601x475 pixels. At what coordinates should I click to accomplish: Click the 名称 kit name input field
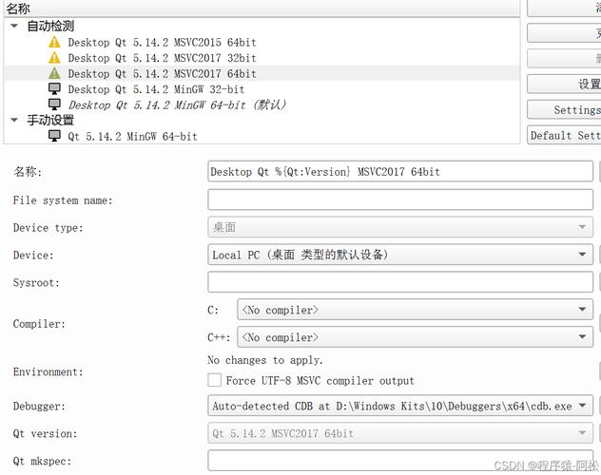(x=400, y=171)
